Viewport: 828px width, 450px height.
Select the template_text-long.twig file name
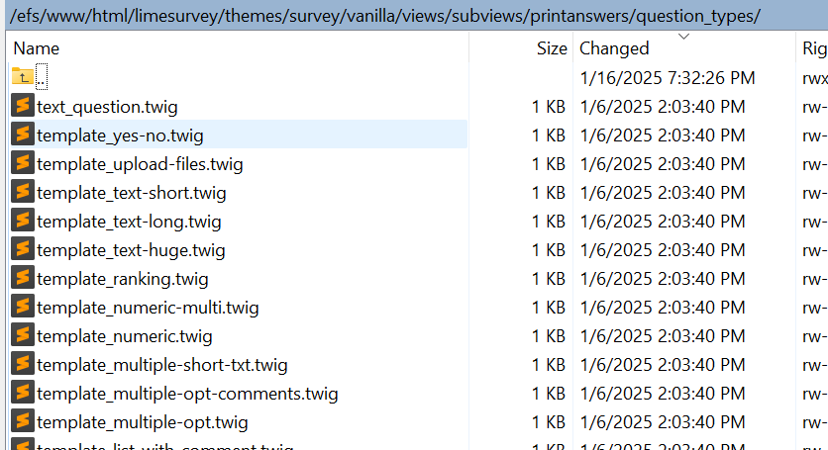click(x=129, y=223)
